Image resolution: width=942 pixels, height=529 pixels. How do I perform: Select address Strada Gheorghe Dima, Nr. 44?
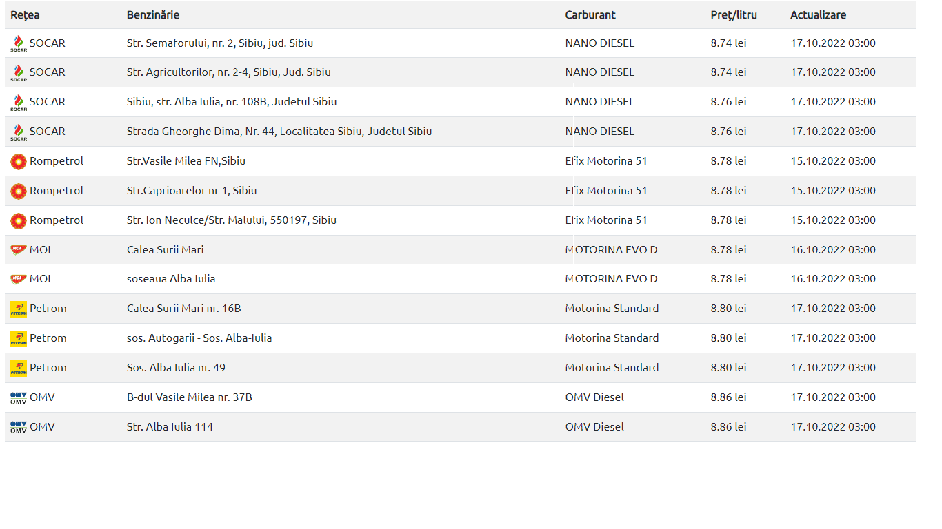279,131
